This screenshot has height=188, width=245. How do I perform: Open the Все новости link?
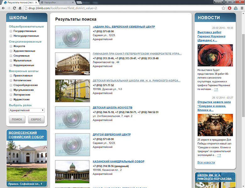pyautogui.click(x=206, y=163)
